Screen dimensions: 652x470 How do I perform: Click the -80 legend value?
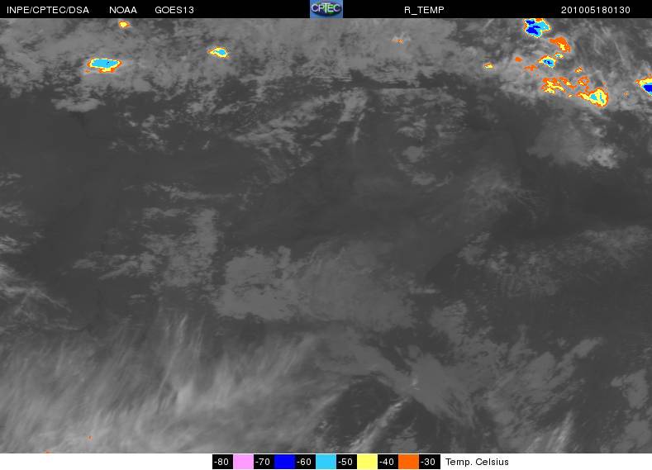tap(222, 462)
